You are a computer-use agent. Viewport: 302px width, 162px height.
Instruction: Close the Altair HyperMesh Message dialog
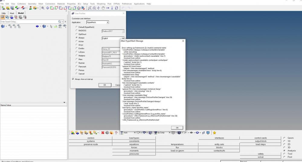pyautogui.click(x=183, y=41)
